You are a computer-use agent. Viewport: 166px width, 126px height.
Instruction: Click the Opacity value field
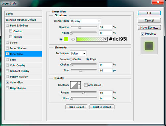coord(106,27)
